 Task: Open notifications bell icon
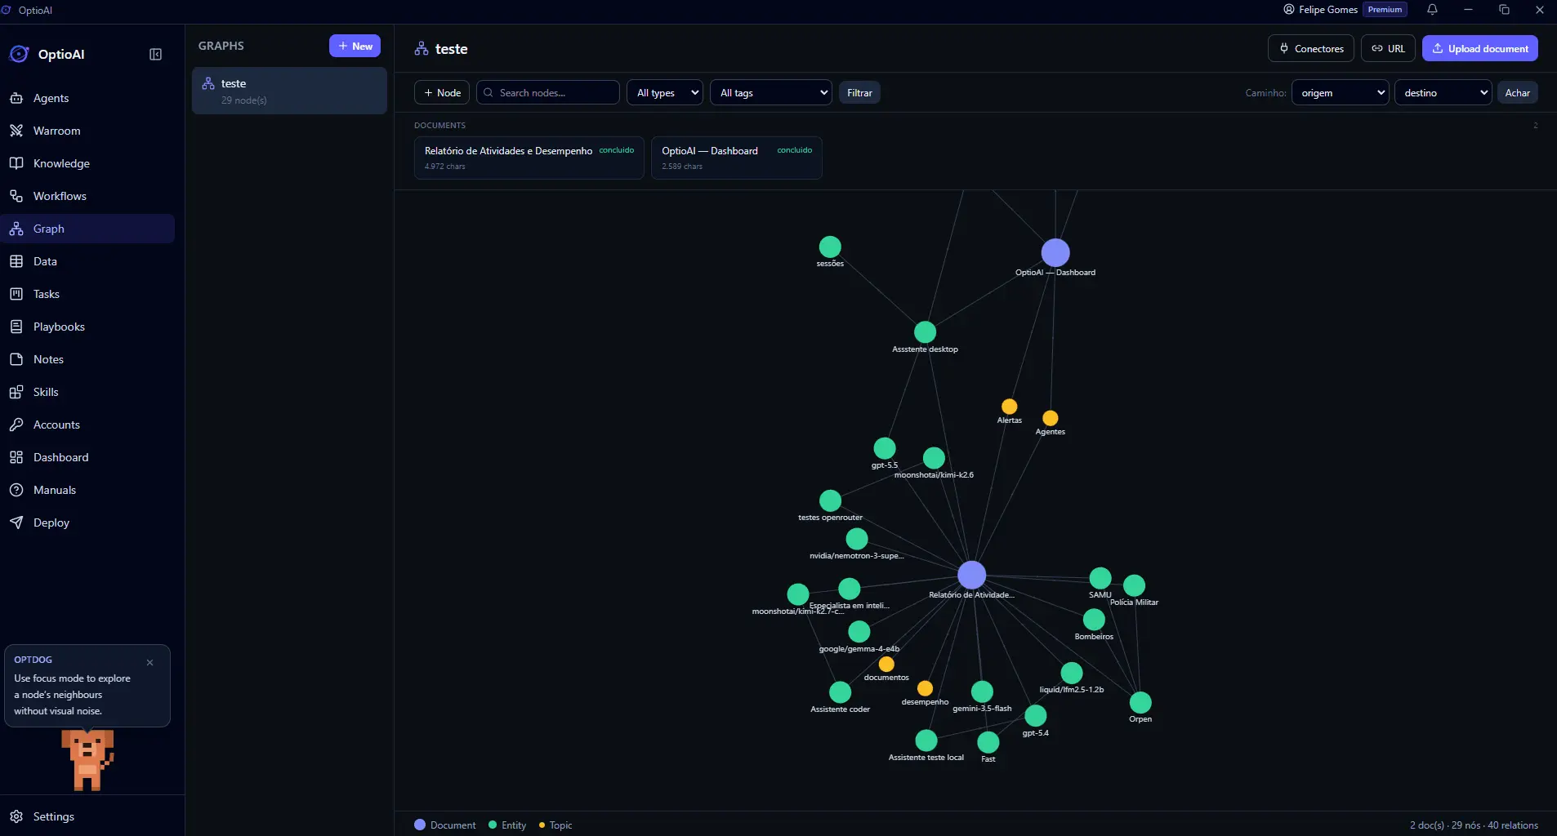pos(1432,10)
